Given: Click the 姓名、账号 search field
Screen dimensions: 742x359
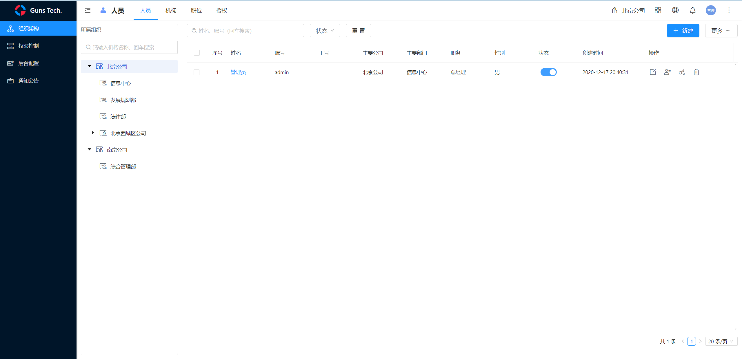Looking at the screenshot, I should coord(245,31).
